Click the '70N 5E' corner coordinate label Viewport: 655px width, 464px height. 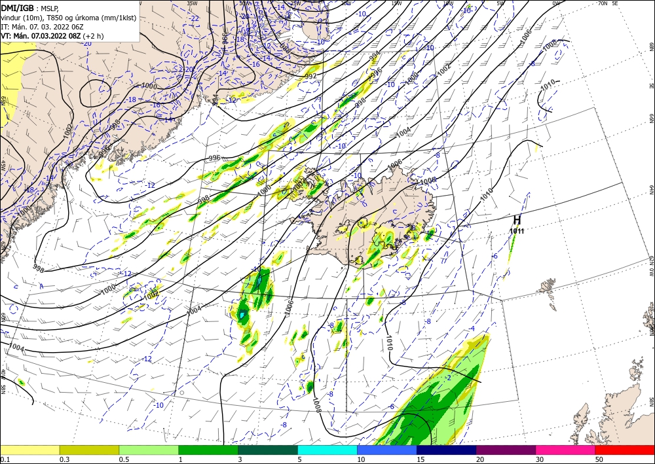click(608, 3)
